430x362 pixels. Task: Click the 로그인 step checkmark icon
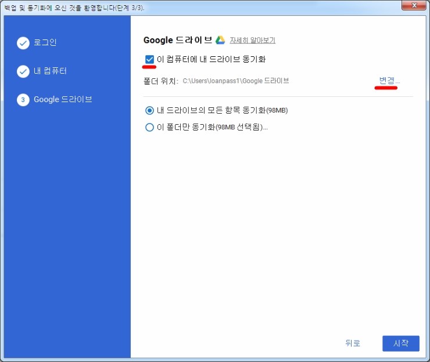tap(23, 43)
